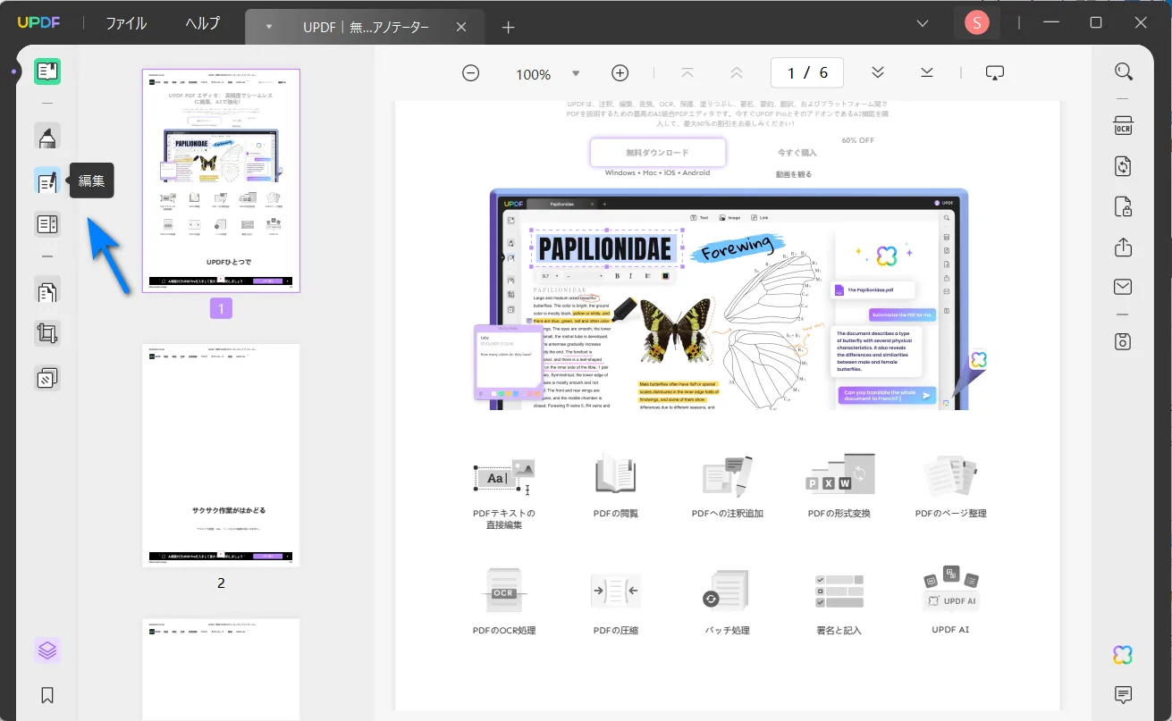Image resolution: width=1172 pixels, height=721 pixels.
Task: Send PDF by email icon
Action: pyautogui.click(x=1123, y=287)
